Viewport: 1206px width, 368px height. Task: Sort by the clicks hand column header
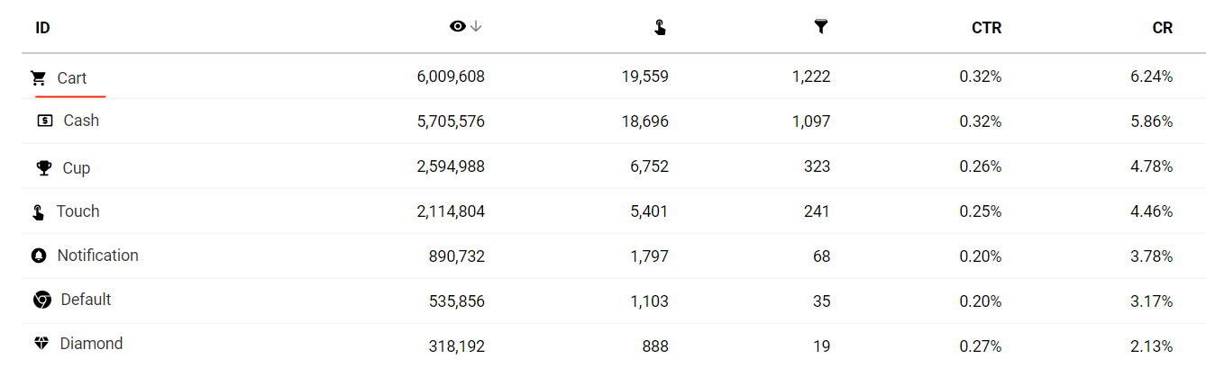pos(660,28)
